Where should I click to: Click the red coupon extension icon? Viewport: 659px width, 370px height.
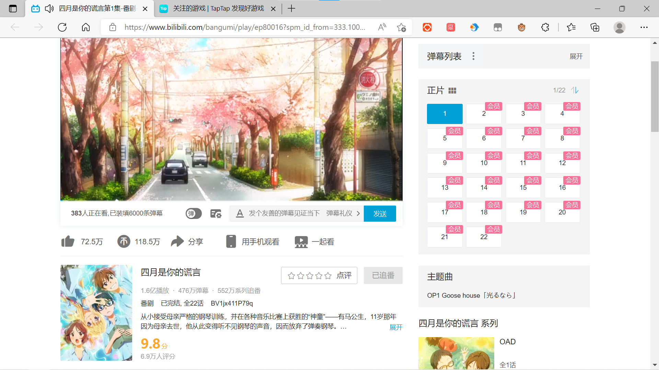click(451, 27)
